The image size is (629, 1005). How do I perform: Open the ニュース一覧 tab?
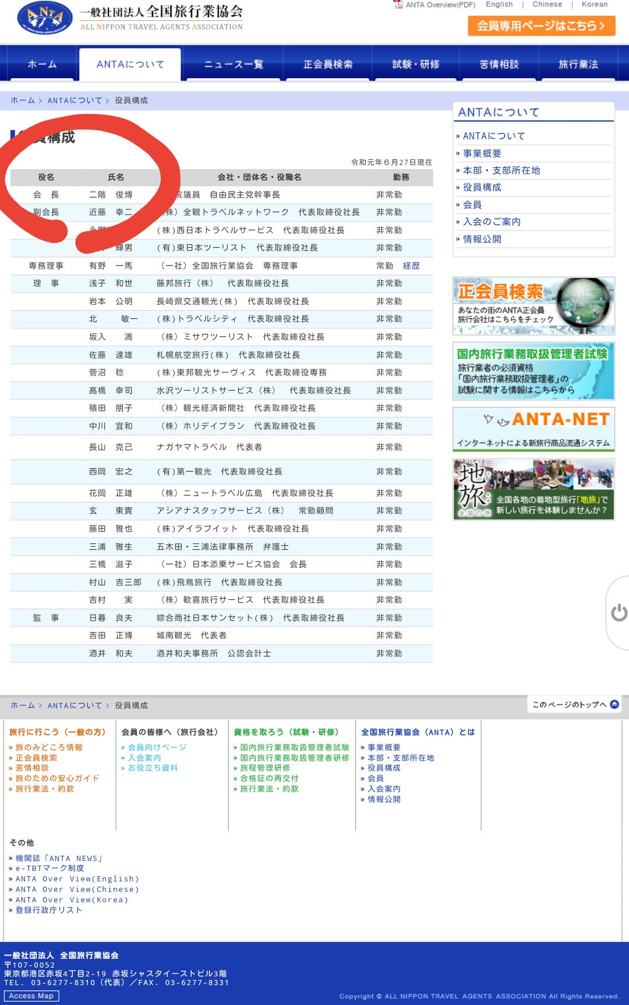pos(234,64)
